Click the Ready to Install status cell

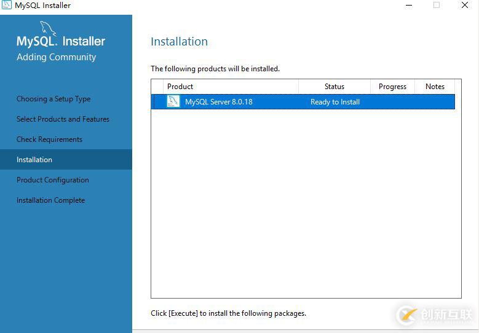tap(335, 102)
